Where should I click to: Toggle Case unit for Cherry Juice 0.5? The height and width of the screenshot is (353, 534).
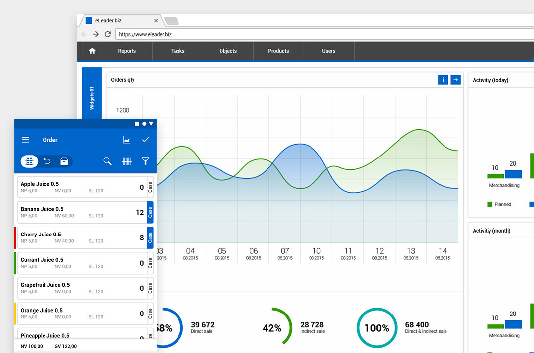(x=150, y=237)
